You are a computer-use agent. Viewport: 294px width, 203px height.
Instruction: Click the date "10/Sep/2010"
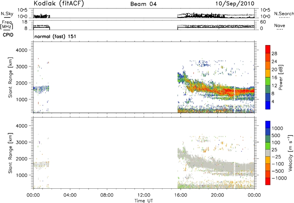pyautogui.click(x=235, y=4)
